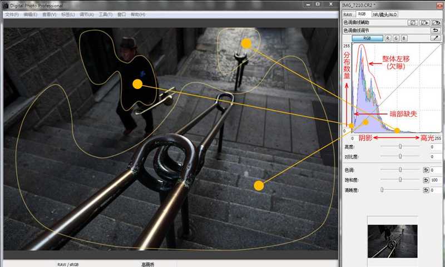445x267 pixels.
Task: Click the 对比度 contrast value field
Action: coord(436,157)
